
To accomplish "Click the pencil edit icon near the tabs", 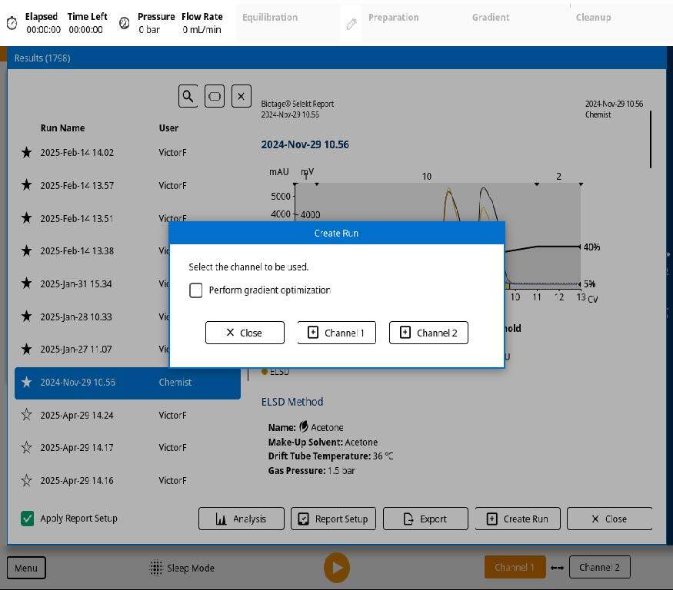I will click(x=351, y=23).
